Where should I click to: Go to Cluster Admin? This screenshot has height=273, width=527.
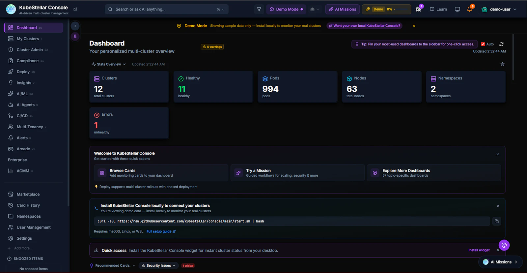pos(34,50)
